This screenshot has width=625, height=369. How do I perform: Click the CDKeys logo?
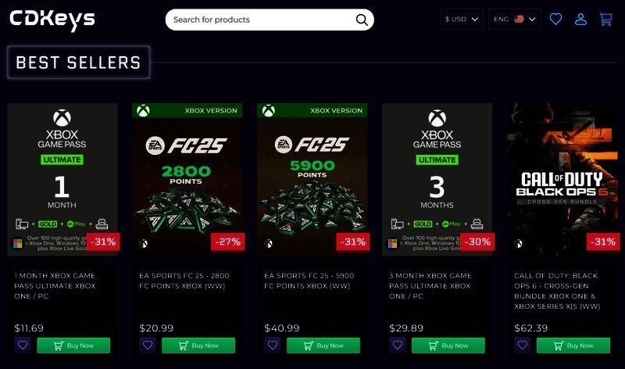(52, 20)
